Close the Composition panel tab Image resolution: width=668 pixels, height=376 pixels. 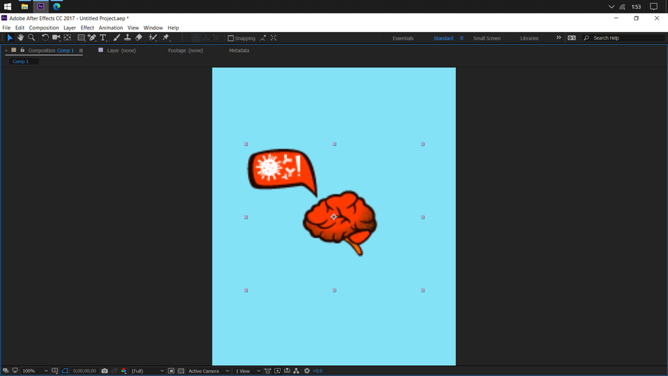click(x=6, y=51)
